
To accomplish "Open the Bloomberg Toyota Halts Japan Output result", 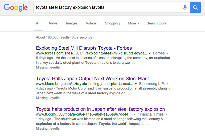I will tap(95, 79).
